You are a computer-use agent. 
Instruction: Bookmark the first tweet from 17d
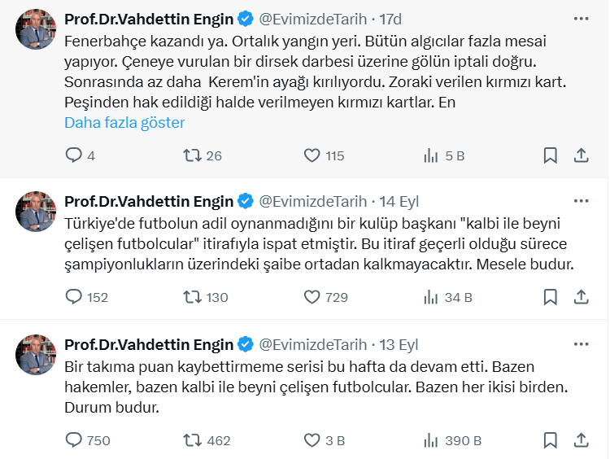coord(551,155)
